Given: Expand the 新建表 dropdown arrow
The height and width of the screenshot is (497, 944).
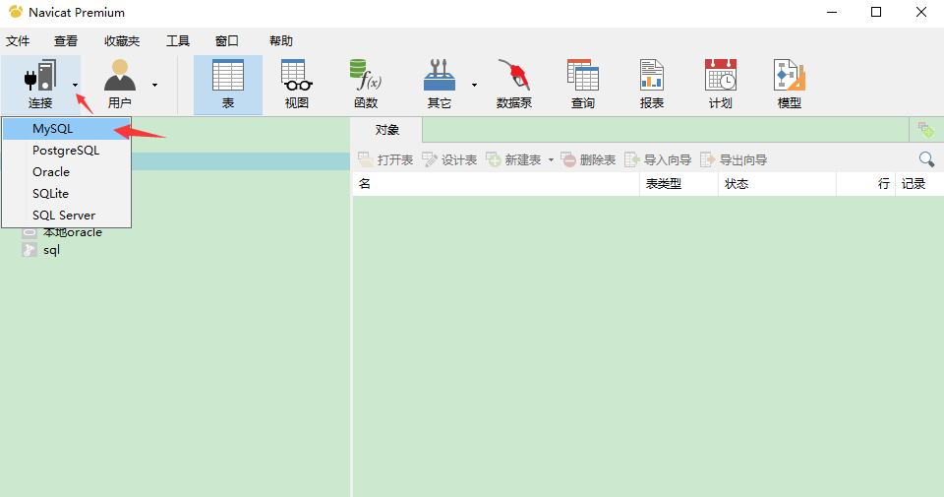Looking at the screenshot, I should 551,160.
